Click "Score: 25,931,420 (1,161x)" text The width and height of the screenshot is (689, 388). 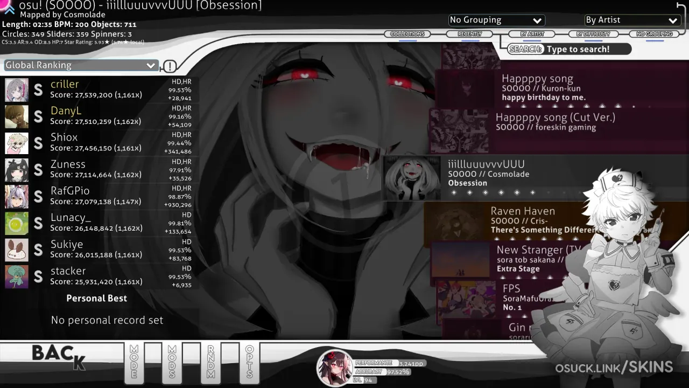click(x=96, y=282)
